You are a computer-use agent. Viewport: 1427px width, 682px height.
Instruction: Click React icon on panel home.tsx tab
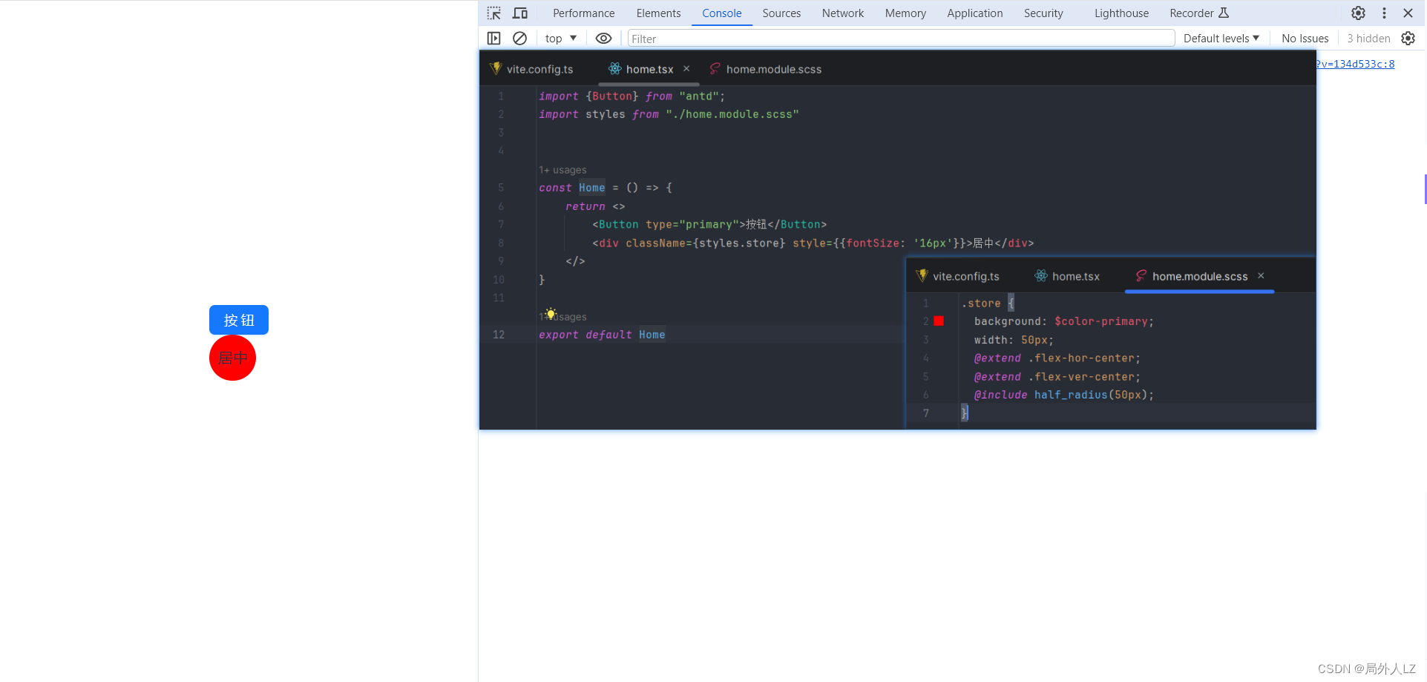(1041, 275)
